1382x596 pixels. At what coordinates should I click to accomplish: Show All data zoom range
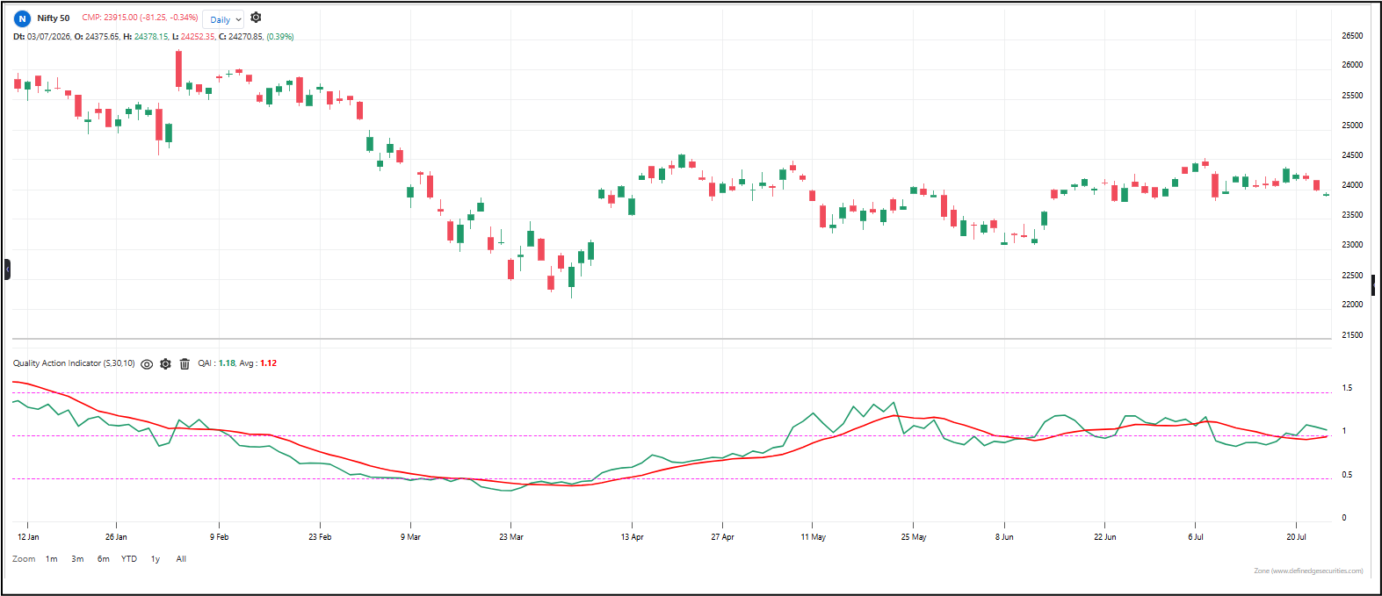pyautogui.click(x=181, y=559)
